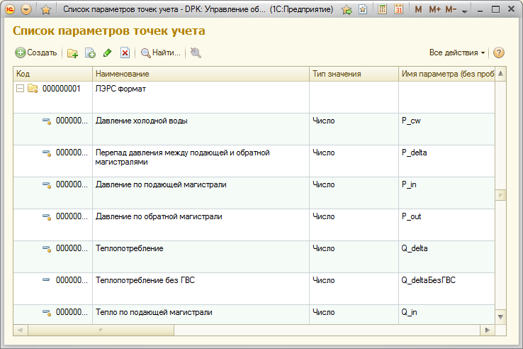This screenshot has height=349, width=523.
Task: Click the Q_deltaБезГВС parameter cell
Action: point(446,289)
